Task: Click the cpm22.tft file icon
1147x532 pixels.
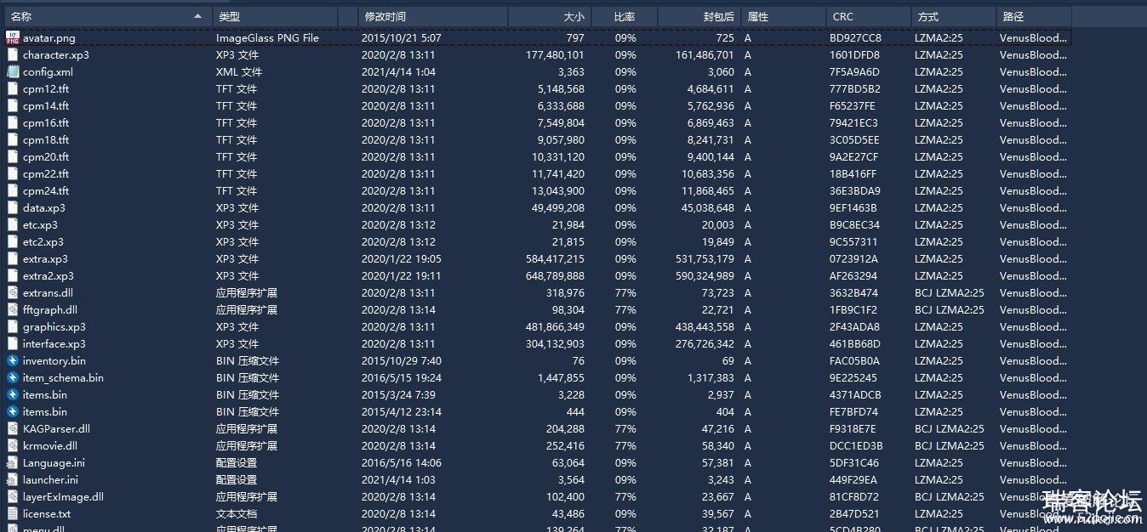Action: 13,173
